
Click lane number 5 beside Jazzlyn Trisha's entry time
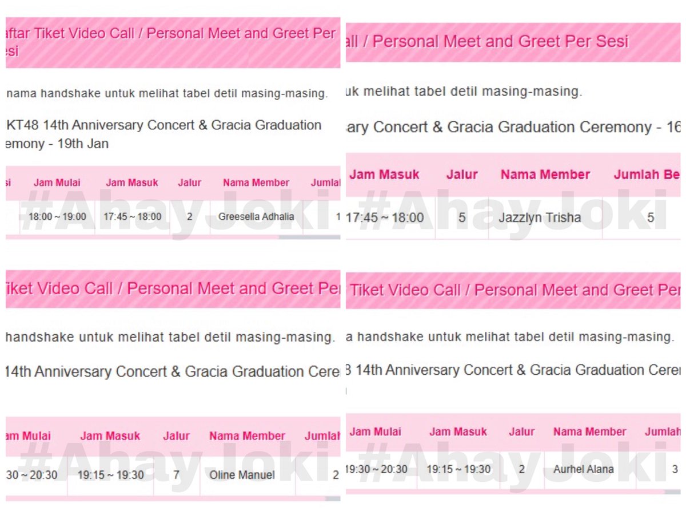462,217
